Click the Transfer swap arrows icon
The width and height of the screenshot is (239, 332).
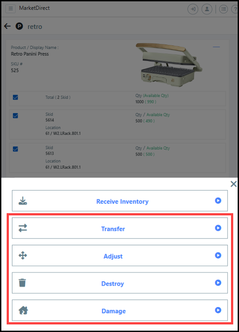[23, 228]
